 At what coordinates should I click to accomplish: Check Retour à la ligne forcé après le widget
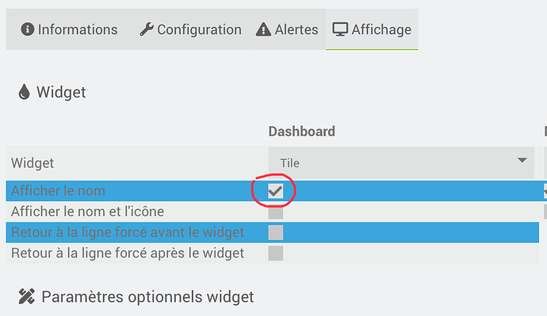pyautogui.click(x=276, y=253)
